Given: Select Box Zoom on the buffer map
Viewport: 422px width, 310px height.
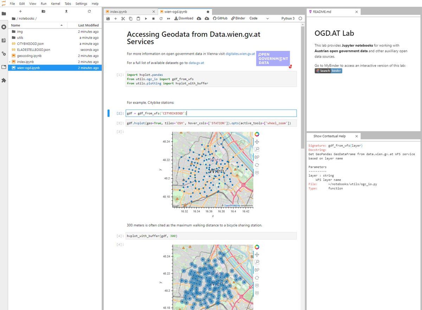Looking at the screenshot, I should [x=257, y=262].
